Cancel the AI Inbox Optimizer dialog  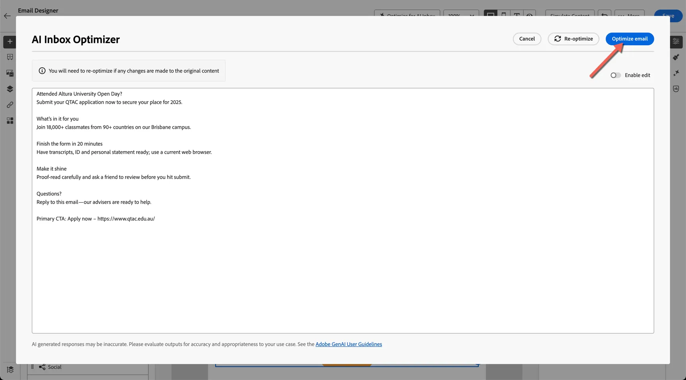click(x=527, y=39)
